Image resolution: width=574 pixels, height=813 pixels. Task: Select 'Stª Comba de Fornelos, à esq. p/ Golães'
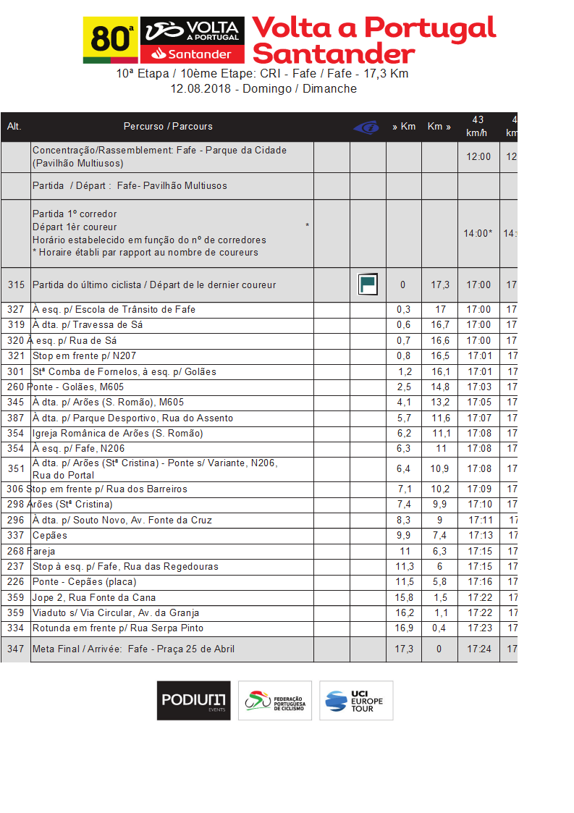[124, 372]
